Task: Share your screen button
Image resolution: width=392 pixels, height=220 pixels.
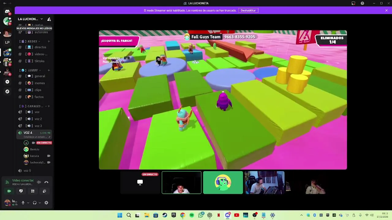Action: pos(21,191)
